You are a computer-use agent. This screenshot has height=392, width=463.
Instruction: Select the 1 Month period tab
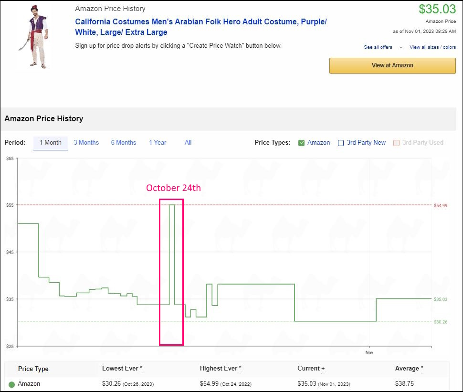[x=51, y=143]
